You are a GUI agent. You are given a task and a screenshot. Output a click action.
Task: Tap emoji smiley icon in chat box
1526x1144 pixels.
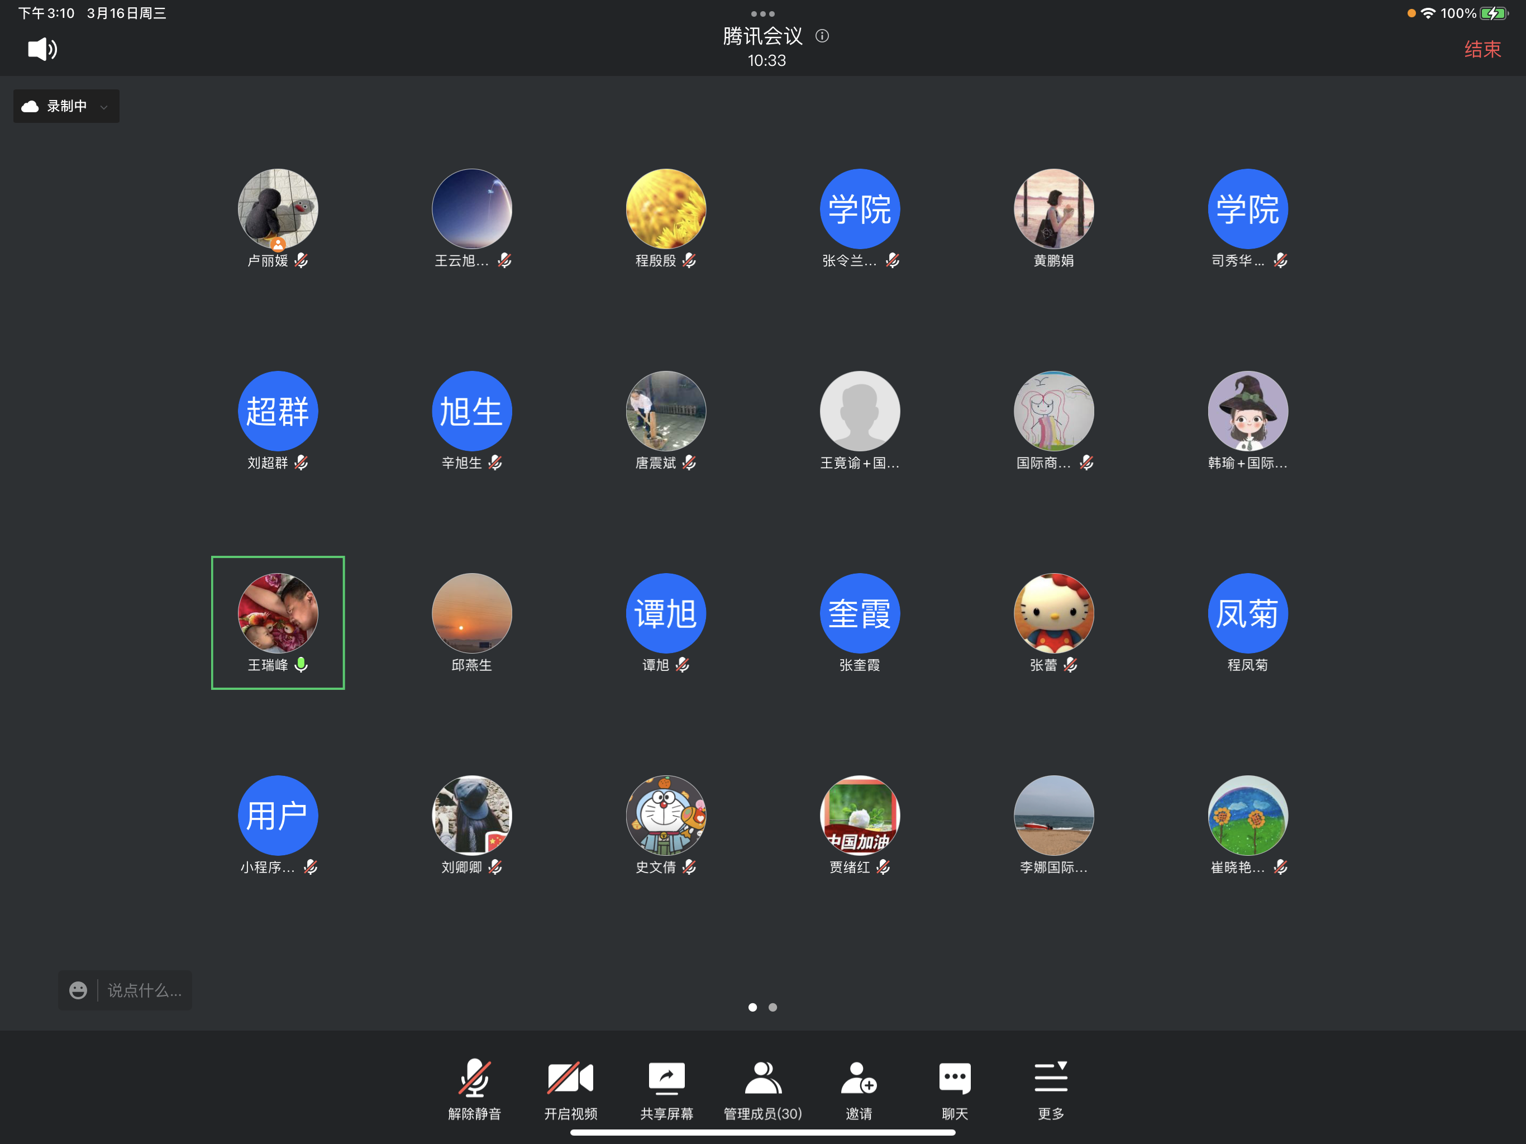(x=79, y=990)
